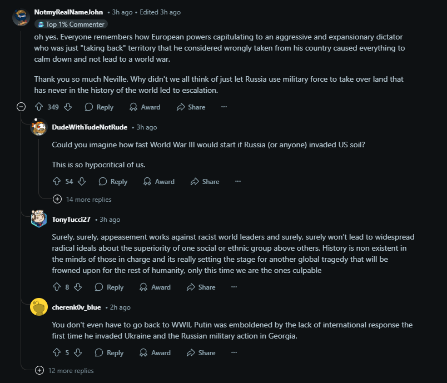This screenshot has height=383, width=447.
Task: Award TonyTucci27's comment
Action: (x=155, y=287)
